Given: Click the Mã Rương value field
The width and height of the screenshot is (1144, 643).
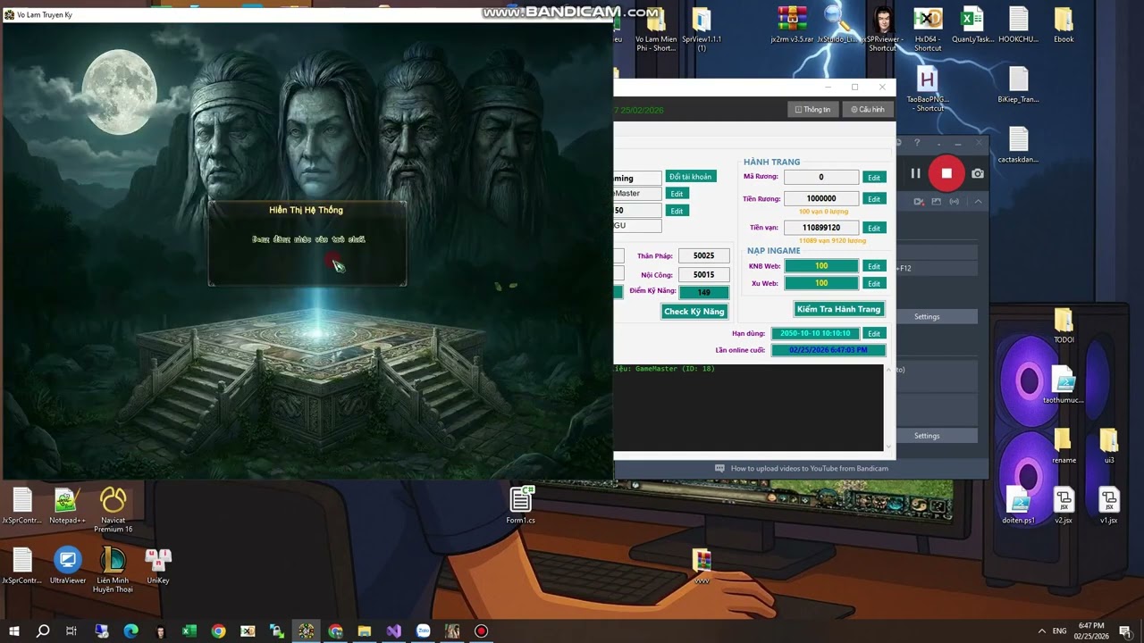Looking at the screenshot, I should 821,177.
